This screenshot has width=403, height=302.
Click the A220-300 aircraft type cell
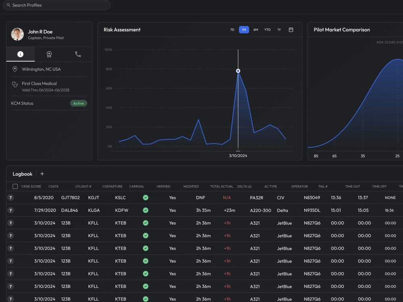(261, 210)
